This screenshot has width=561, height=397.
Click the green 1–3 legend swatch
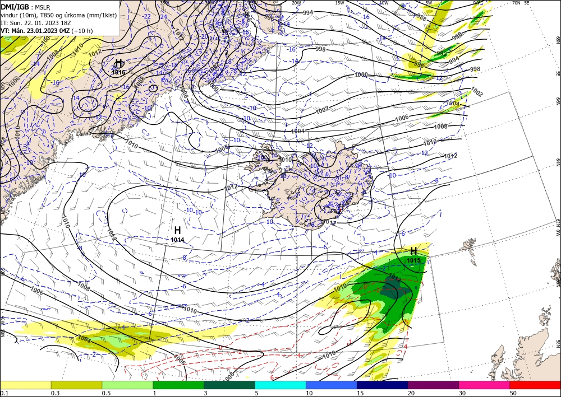pos(178,385)
